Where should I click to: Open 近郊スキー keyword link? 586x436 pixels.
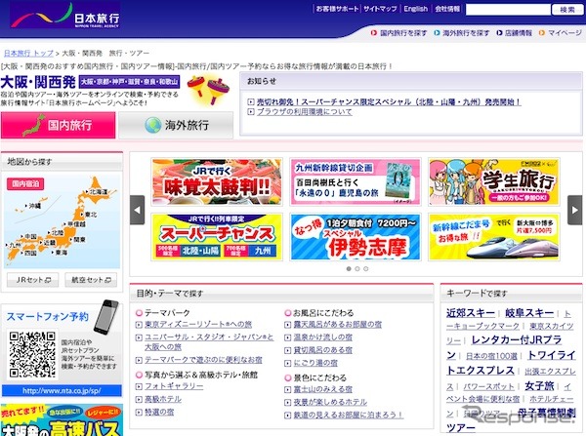(x=471, y=313)
